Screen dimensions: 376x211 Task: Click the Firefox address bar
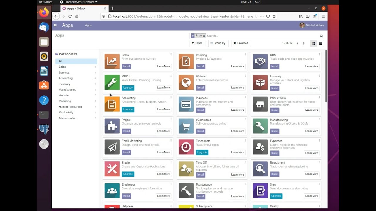[185, 16]
